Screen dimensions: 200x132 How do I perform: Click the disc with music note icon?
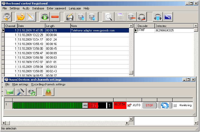pyautogui.click(x=31, y=92)
